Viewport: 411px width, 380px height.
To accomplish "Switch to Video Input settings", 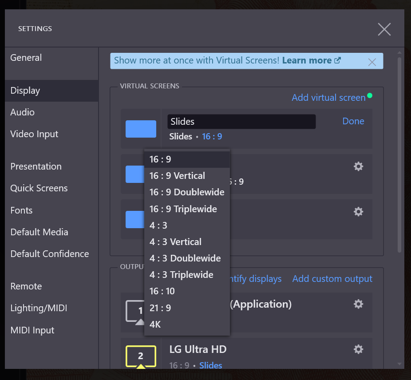I will tap(51, 134).
